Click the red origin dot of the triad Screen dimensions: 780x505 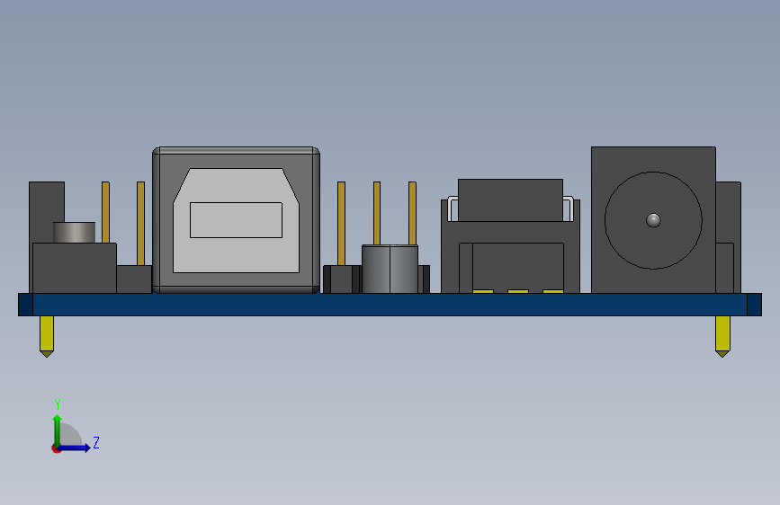pyautogui.click(x=55, y=448)
